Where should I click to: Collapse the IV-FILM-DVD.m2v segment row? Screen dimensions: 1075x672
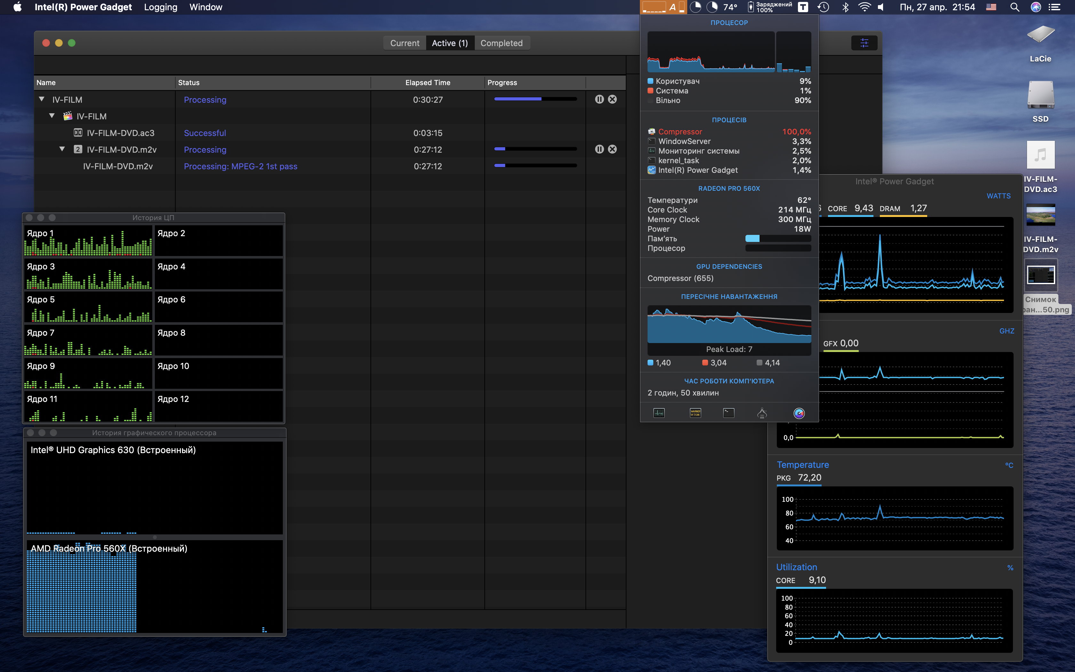click(x=62, y=149)
